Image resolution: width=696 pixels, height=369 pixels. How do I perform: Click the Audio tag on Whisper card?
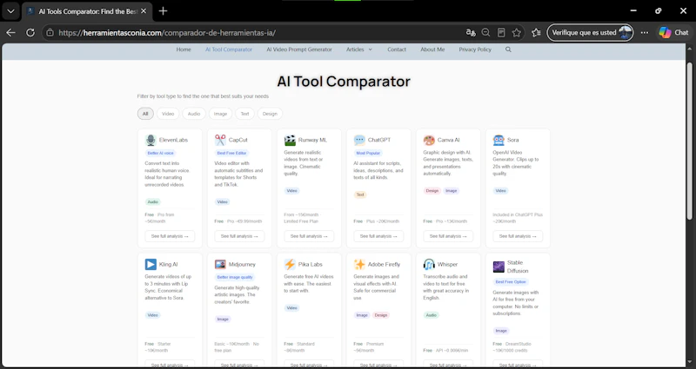(x=431, y=315)
